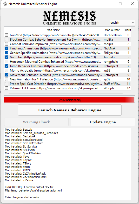The width and height of the screenshot is (139, 204).
Task: Enable New Animation for 1H Weapon checkbox
Action: pyautogui.click(x=7, y=79)
